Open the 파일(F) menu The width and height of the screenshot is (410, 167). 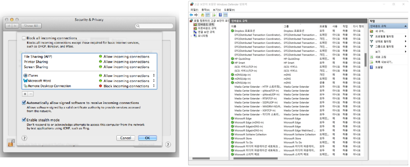pos(194,10)
